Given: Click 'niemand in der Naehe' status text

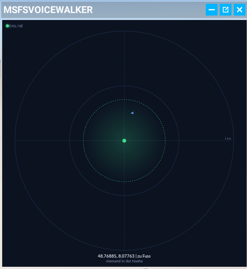Looking at the screenshot, I should (x=124, y=261).
